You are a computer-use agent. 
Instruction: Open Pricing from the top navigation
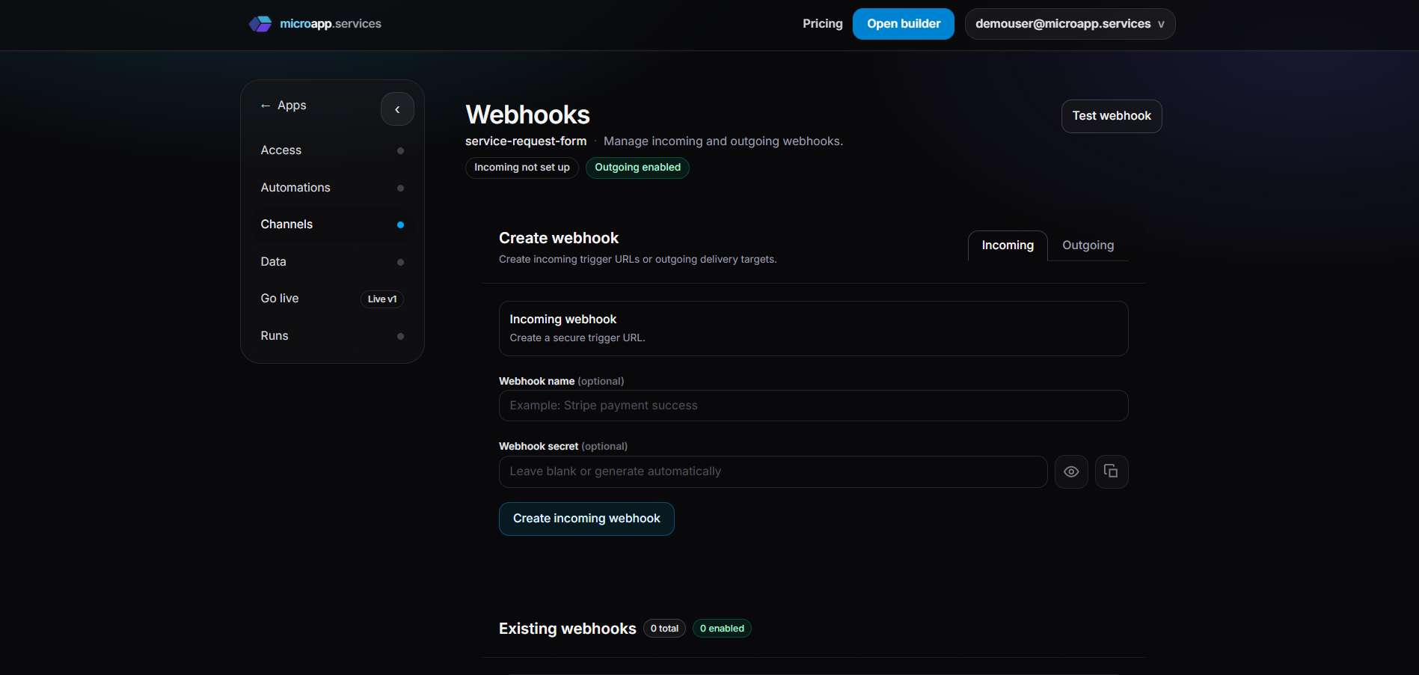point(822,23)
